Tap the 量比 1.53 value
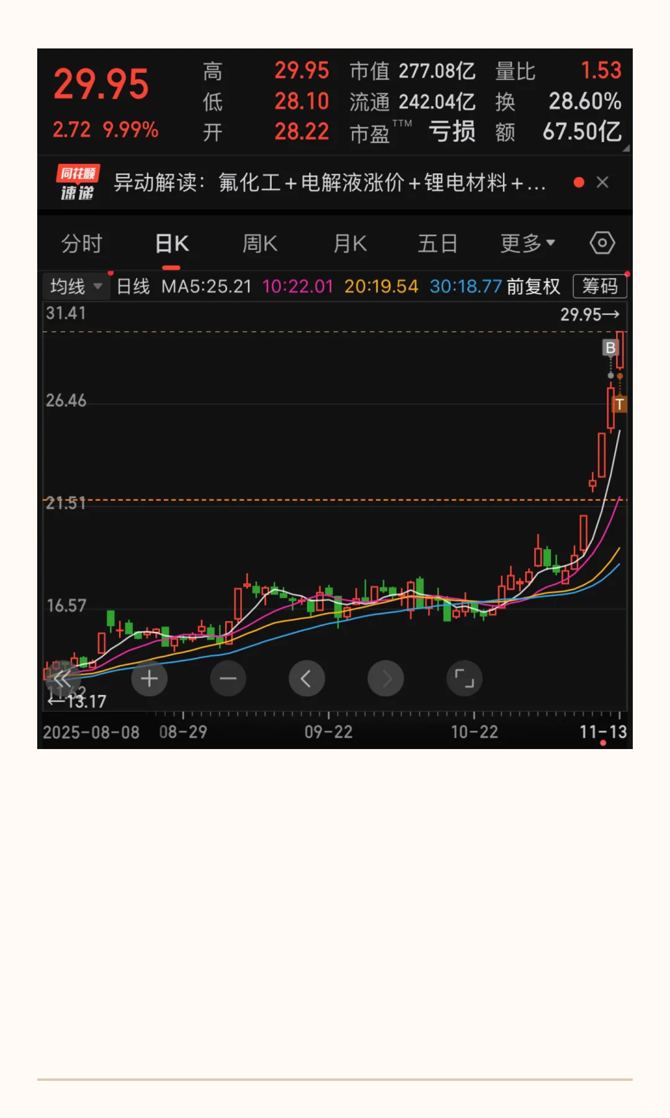The image size is (670, 1118). (x=558, y=71)
